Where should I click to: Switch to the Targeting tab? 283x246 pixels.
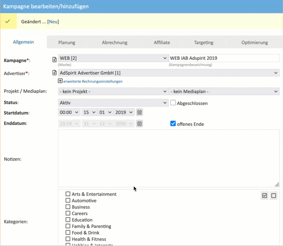coord(204,42)
